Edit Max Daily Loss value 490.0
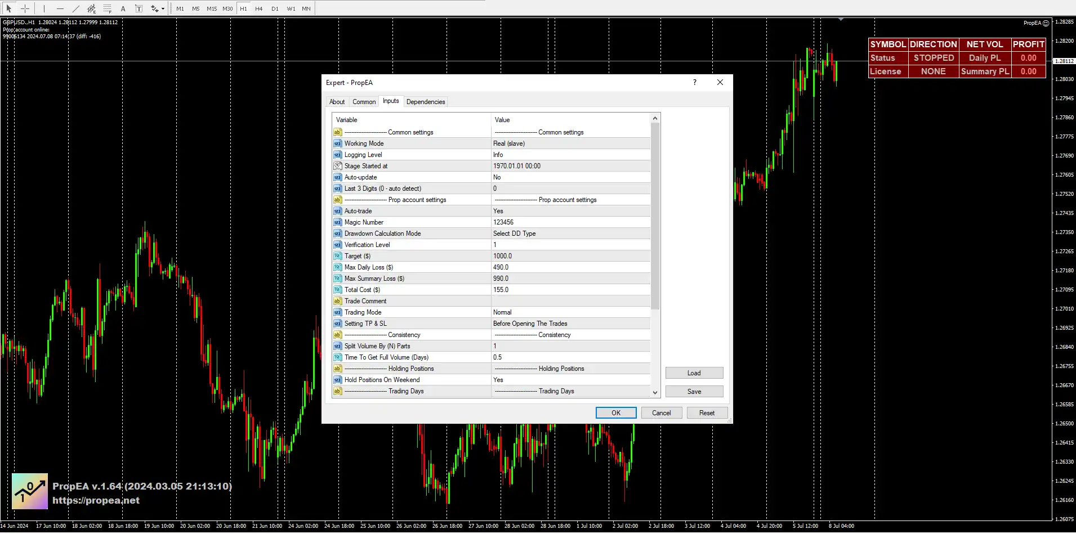The height and width of the screenshot is (534, 1076). tap(570, 267)
